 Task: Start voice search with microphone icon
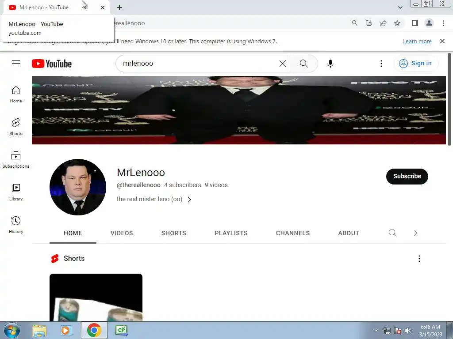[x=330, y=64]
